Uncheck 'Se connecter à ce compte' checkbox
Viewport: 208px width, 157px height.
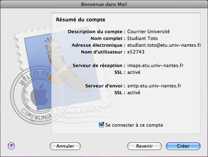[101, 125]
